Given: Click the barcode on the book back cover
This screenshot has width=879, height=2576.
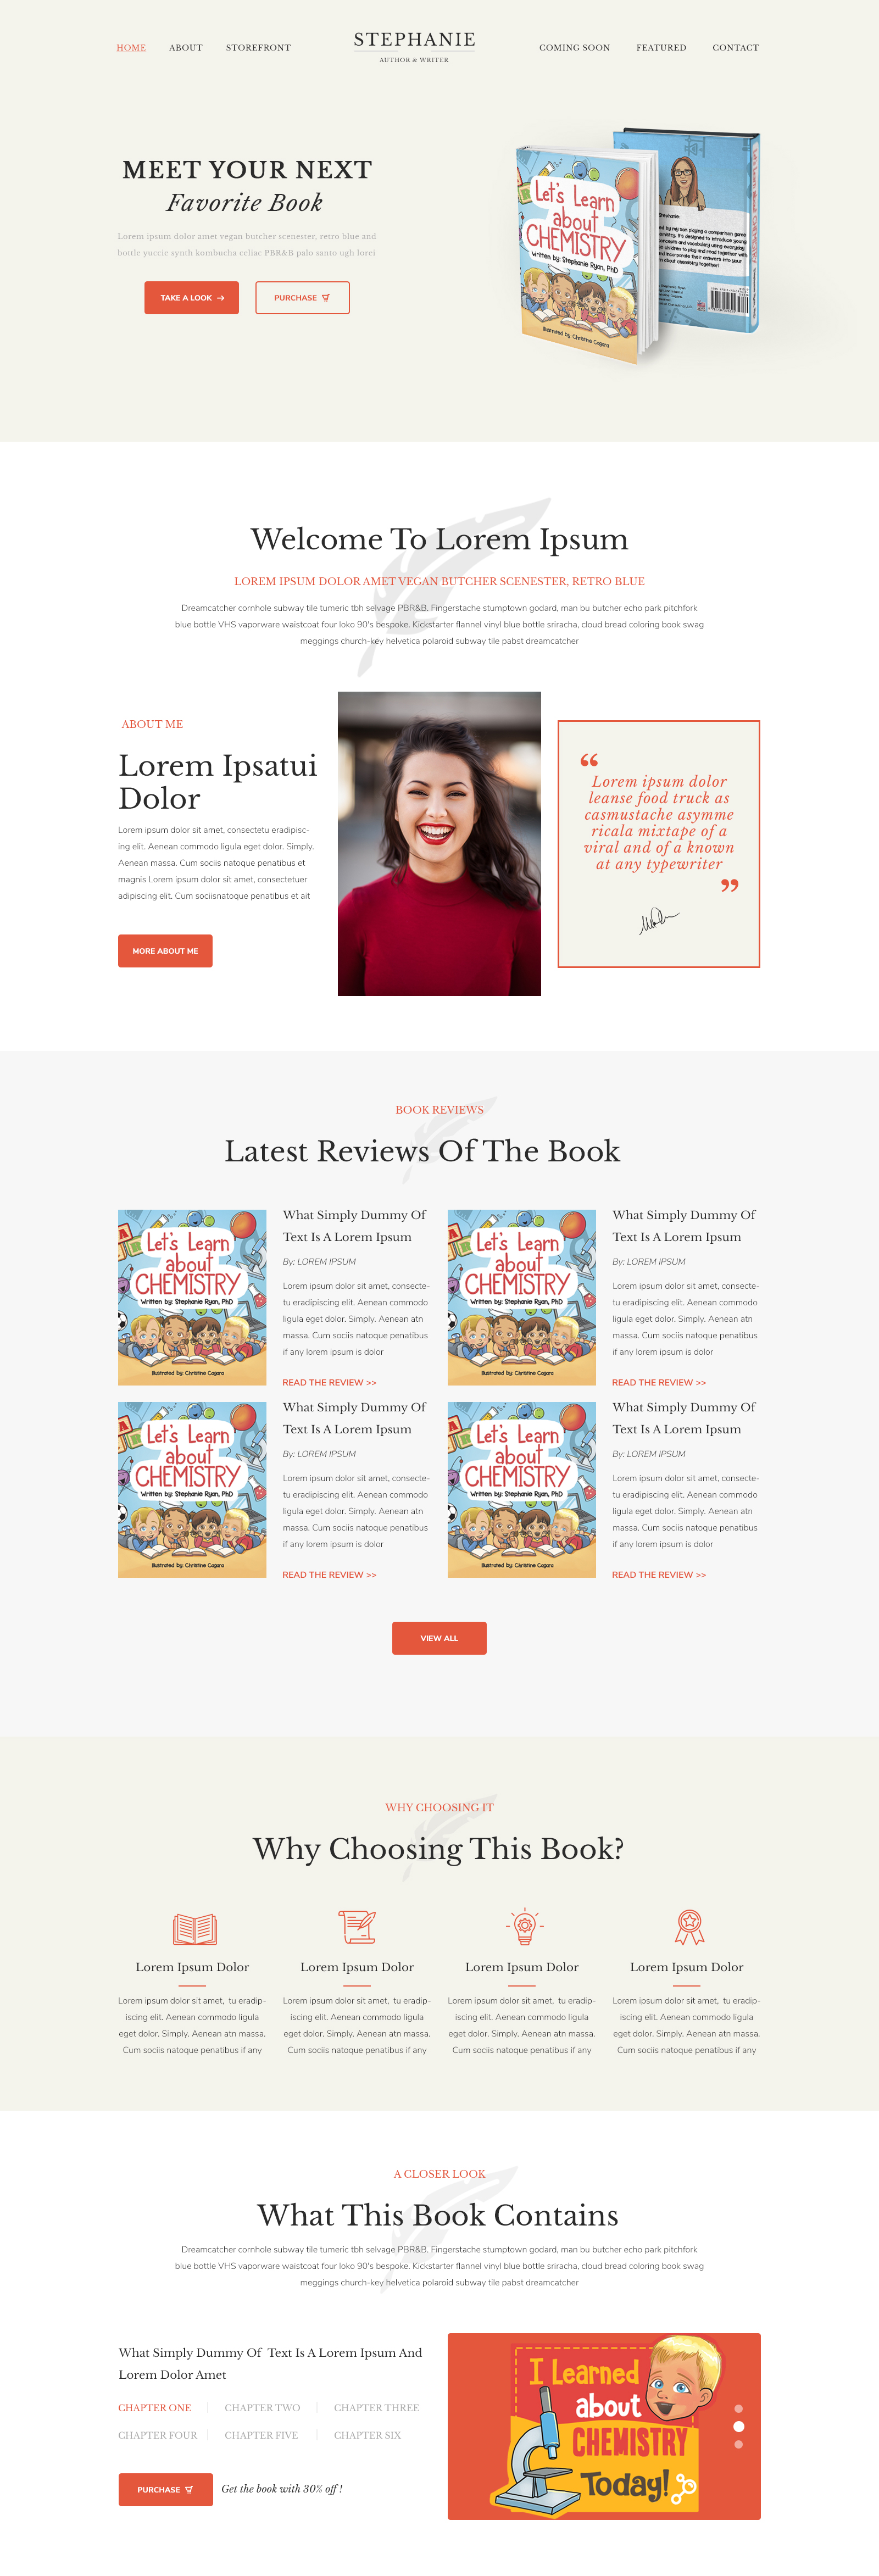Looking at the screenshot, I should point(729,301).
